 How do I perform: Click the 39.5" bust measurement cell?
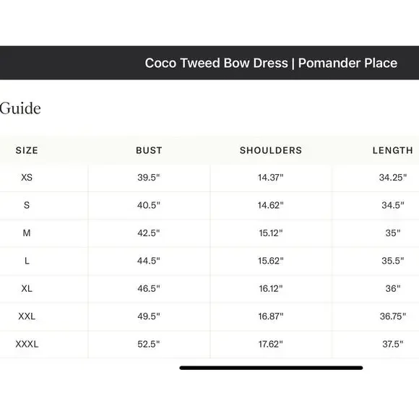149,178
